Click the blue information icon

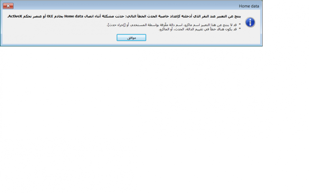(x=250, y=22)
